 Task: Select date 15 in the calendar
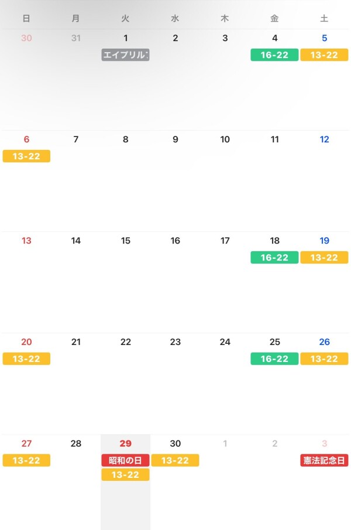(126, 241)
